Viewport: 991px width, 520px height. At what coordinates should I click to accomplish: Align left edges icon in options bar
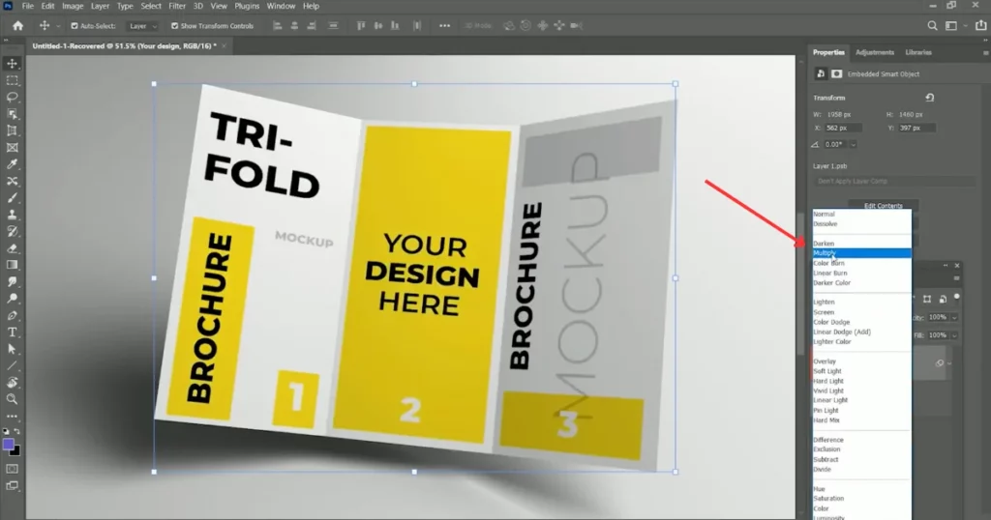[x=278, y=26]
